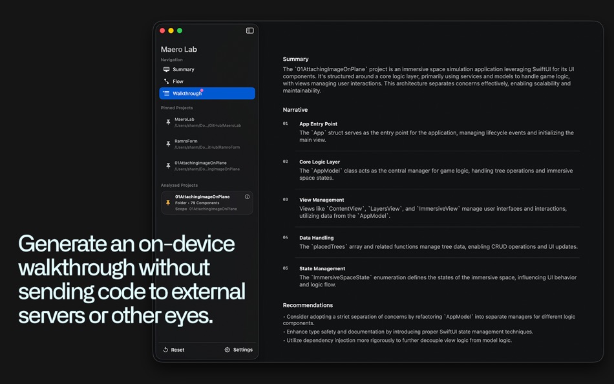
Task: Switch to the Flow navigation entry
Action: (x=178, y=81)
